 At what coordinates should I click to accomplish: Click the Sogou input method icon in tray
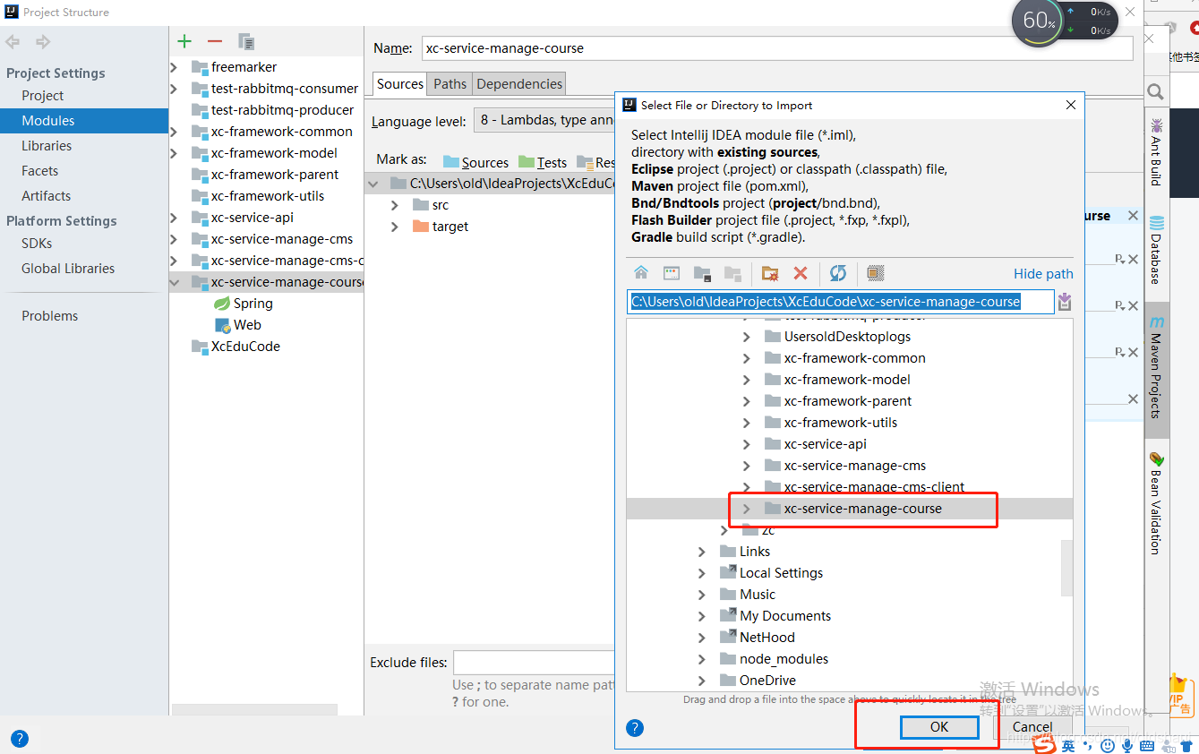[1044, 743]
